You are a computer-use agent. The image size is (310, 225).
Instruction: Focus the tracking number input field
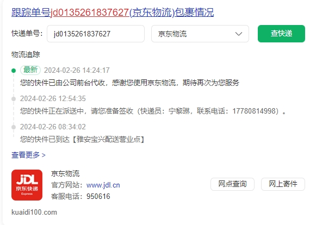(x=96, y=34)
